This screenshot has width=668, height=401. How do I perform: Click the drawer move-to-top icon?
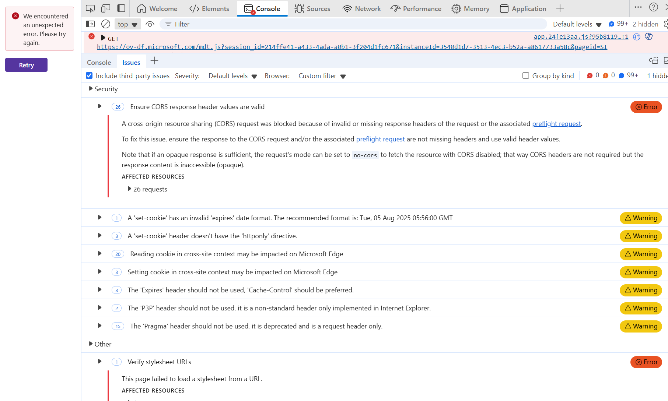pyautogui.click(x=654, y=60)
